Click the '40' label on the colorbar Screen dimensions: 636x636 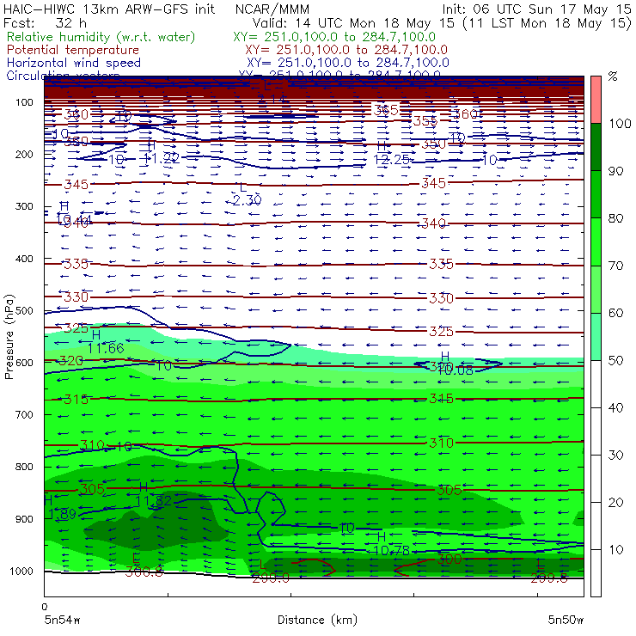(615, 407)
